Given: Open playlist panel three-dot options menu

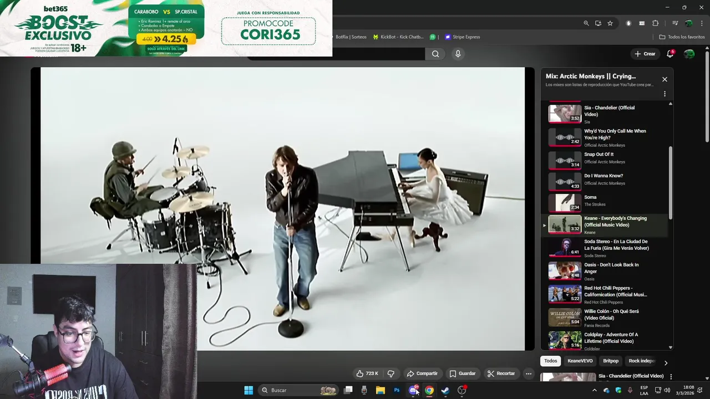Looking at the screenshot, I should pyautogui.click(x=665, y=94).
